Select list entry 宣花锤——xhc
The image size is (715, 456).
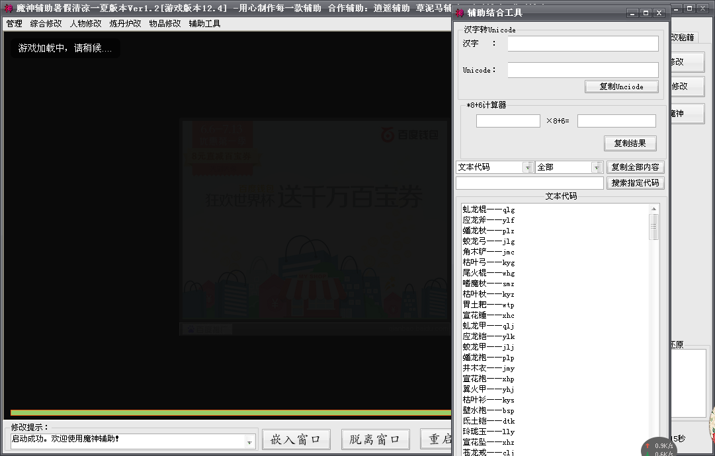coord(489,315)
